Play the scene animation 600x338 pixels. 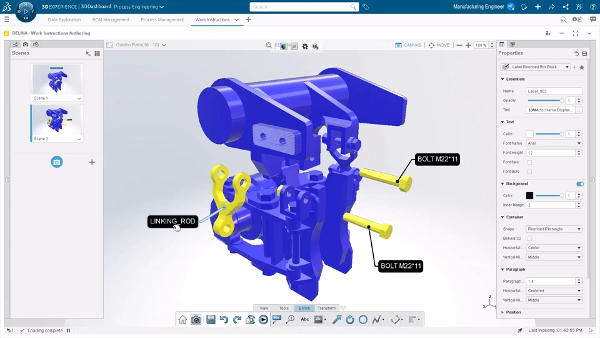coord(263,320)
